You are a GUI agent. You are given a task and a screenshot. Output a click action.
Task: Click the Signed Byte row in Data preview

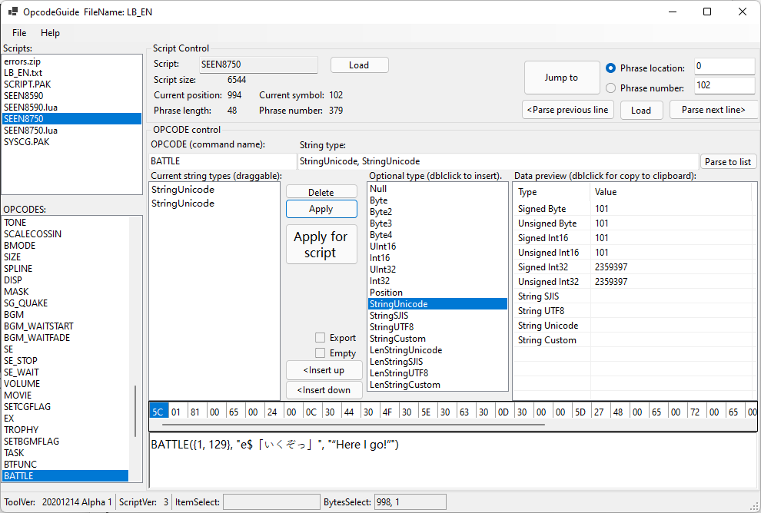(634, 208)
